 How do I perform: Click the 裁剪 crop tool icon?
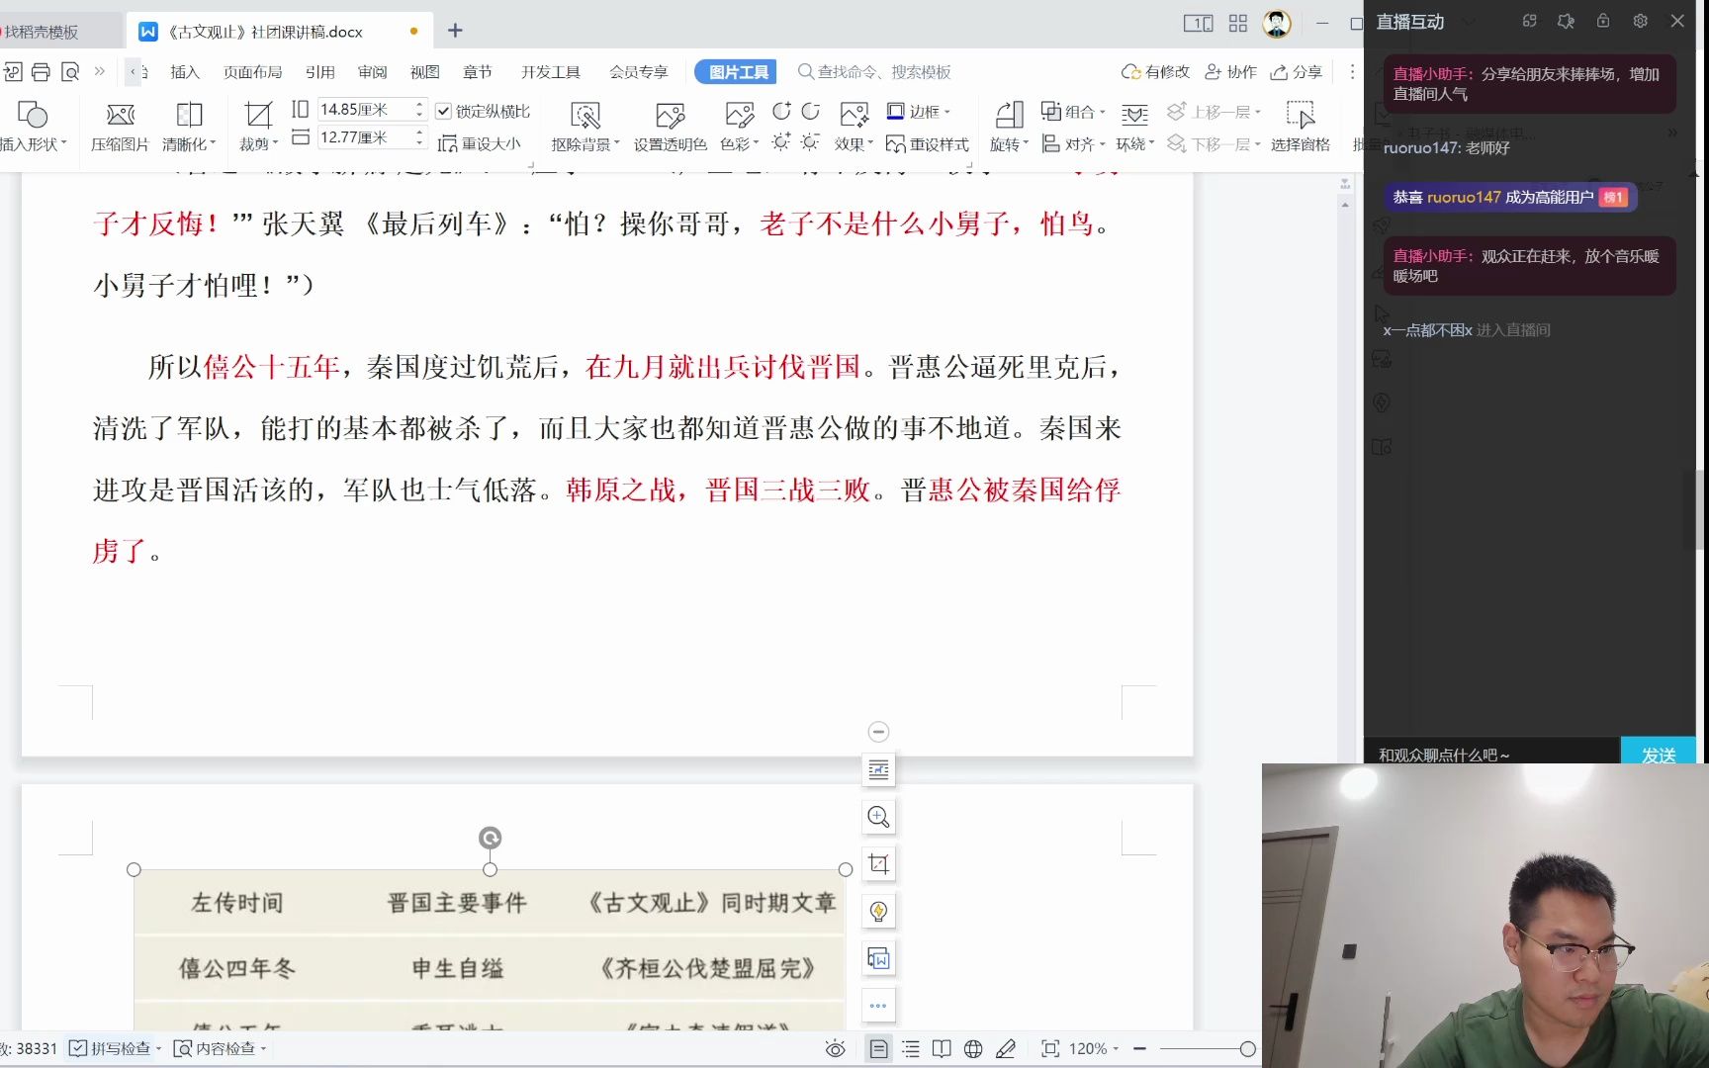pos(258,115)
